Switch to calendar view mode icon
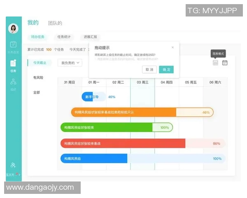Image resolution: width=247 pixels, height=198 pixels. tap(225, 63)
